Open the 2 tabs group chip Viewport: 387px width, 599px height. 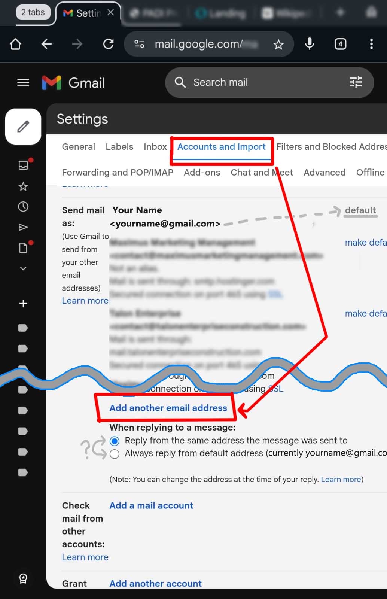tap(33, 12)
